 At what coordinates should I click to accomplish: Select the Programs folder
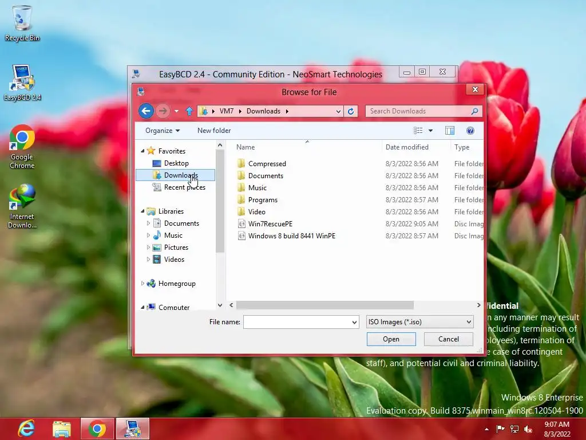(263, 200)
